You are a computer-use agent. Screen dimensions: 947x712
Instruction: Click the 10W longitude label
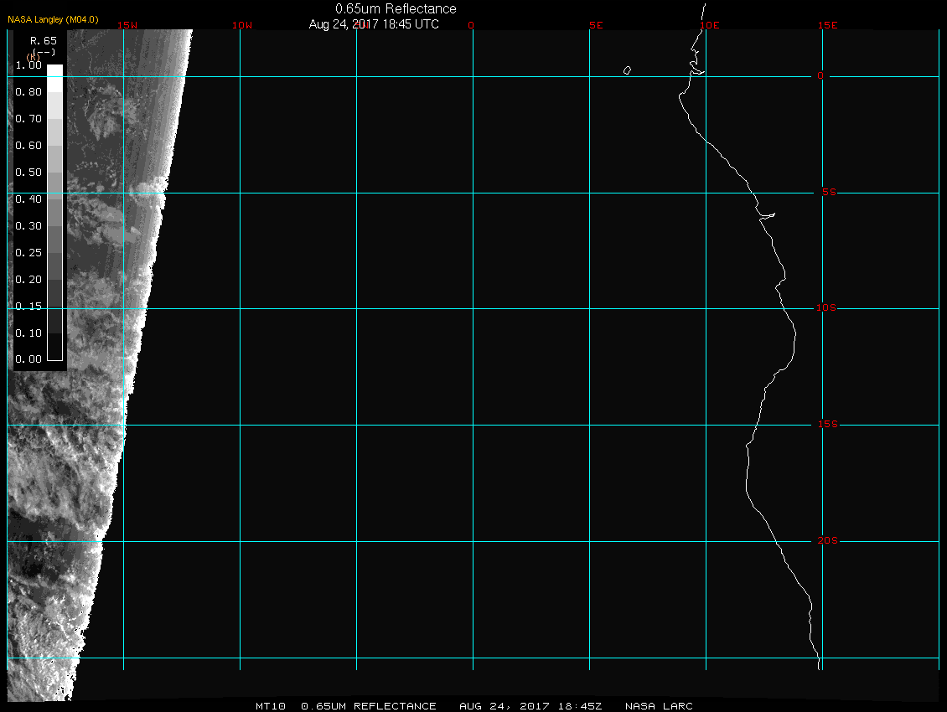pyautogui.click(x=241, y=25)
